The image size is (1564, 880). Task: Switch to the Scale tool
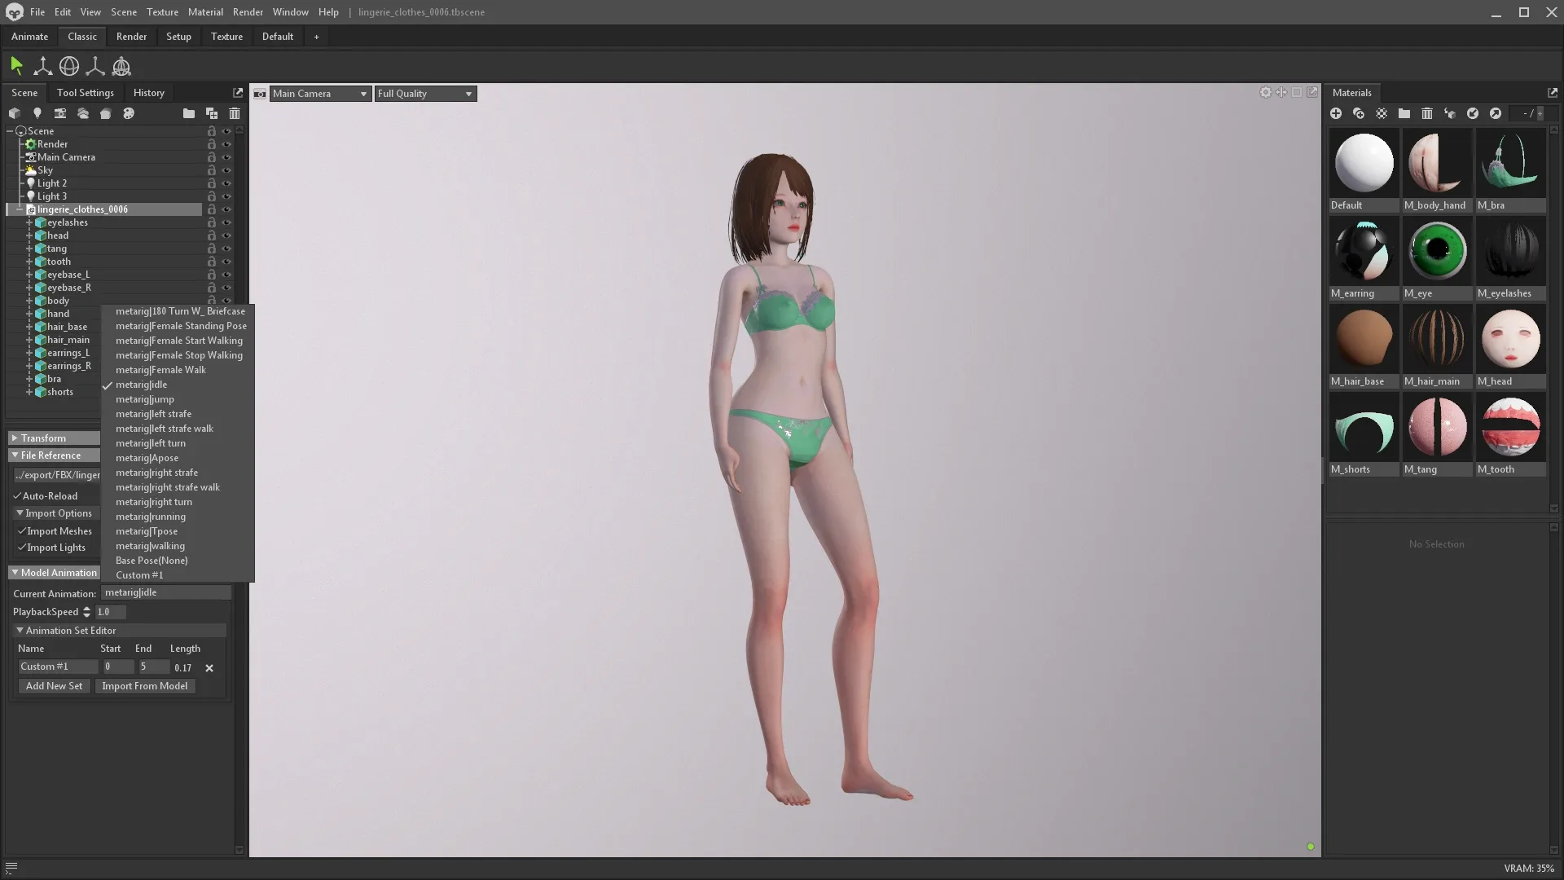click(x=95, y=66)
